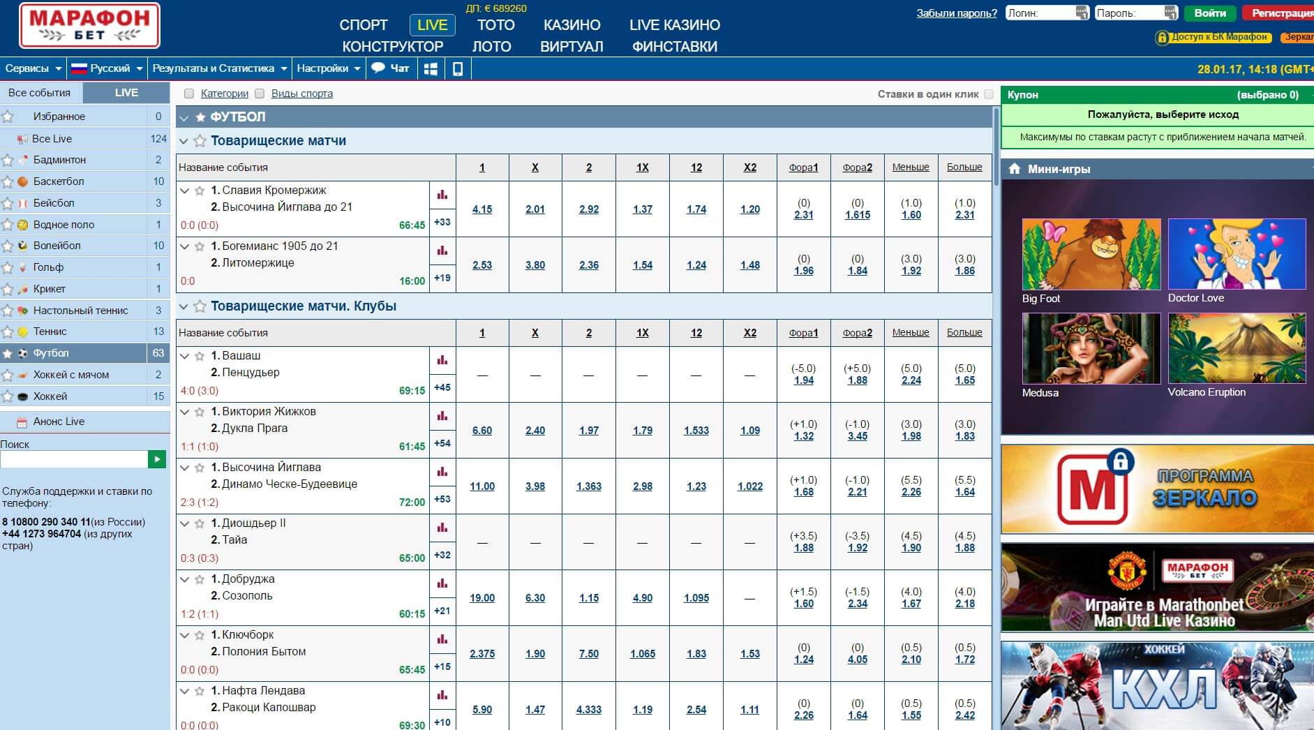Open statistics chart for Славия Кромержиж match
This screenshot has width=1314, height=730.
pyautogui.click(x=442, y=195)
